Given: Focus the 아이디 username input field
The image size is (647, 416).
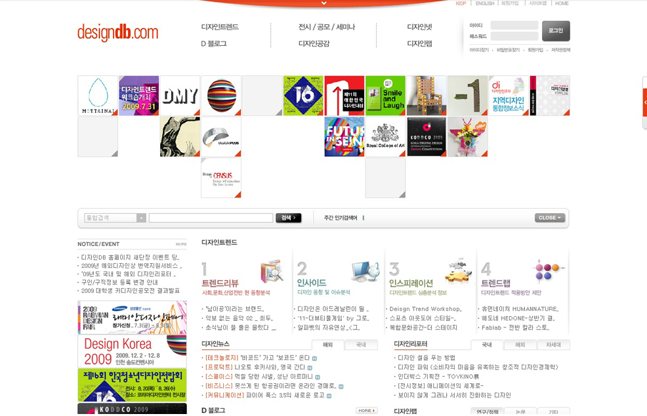Looking at the screenshot, I should [514, 26].
